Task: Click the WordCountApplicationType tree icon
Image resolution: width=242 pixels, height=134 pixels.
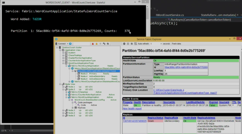Action: pos(66,63)
